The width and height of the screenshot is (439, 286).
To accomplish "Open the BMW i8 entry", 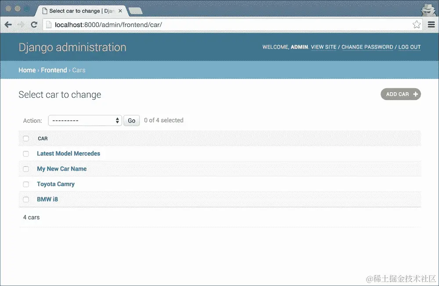I will (47, 199).
